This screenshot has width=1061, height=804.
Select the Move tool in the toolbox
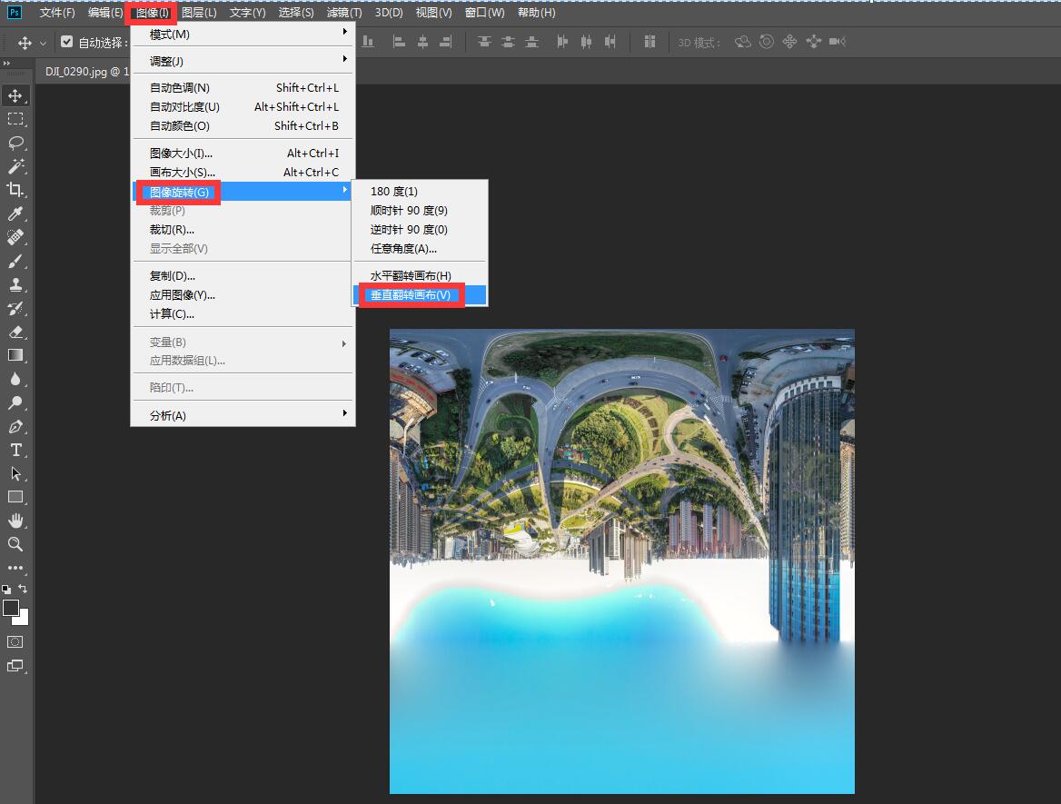click(x=15, y=95)
